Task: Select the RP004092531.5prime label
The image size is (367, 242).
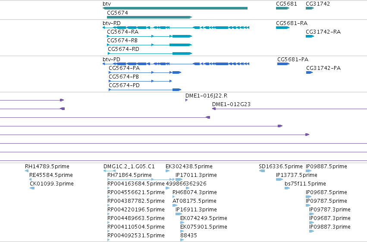Action: [136, 236]
